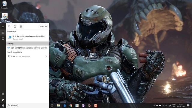Click the Control panel monitor icon in best match

click(10, 37)
